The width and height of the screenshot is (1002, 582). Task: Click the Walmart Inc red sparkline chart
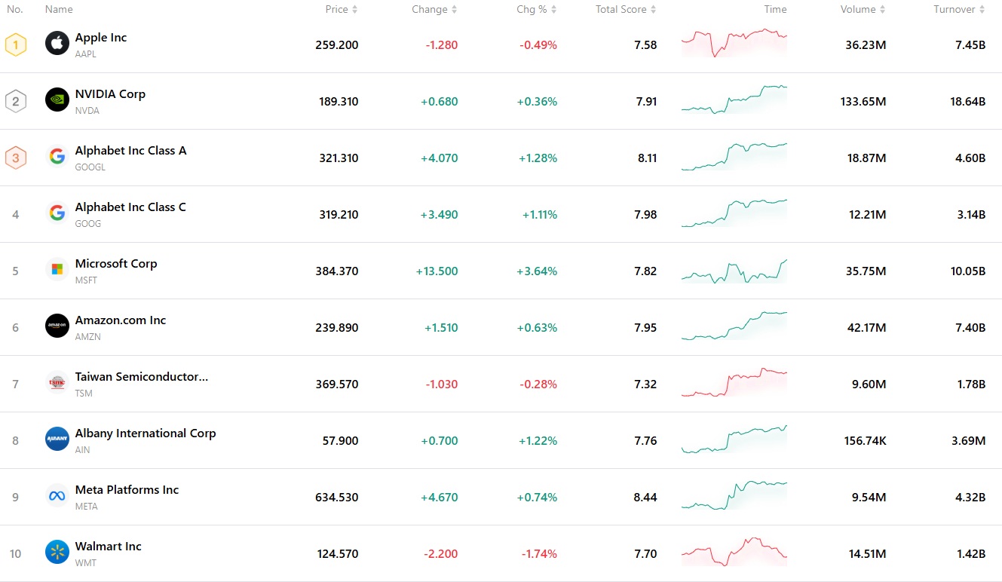point(734,553)
